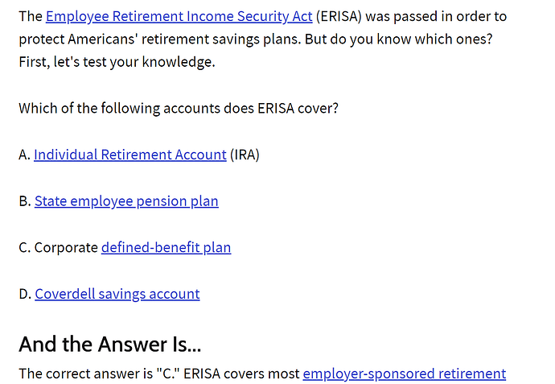Click the "And the Answer Is..." heading
The width and height of the screenshot is (555, 384).
click(109, 344)
